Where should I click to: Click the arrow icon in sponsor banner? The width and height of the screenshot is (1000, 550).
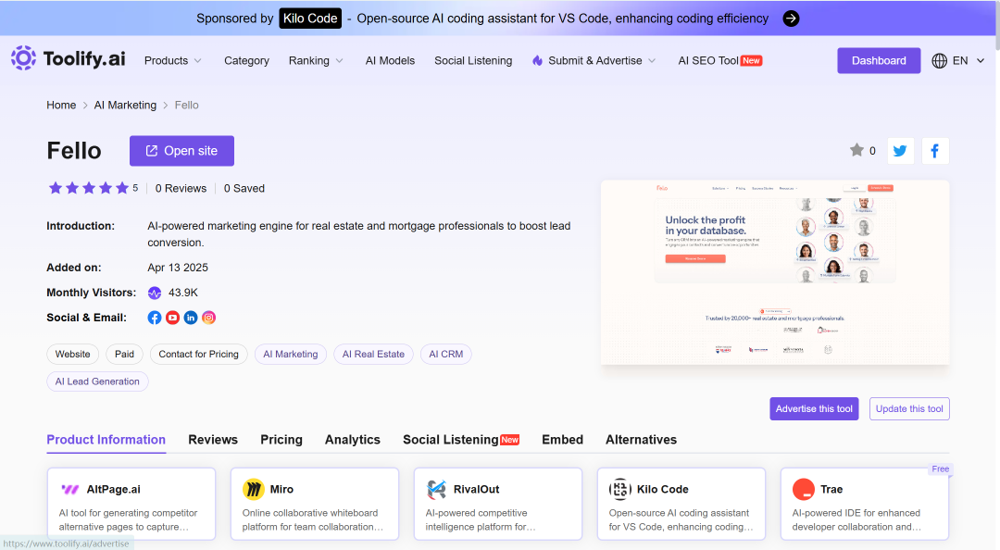click(x=791, y=19)
